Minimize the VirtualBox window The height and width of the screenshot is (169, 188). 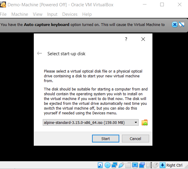[x=145, y=4]
